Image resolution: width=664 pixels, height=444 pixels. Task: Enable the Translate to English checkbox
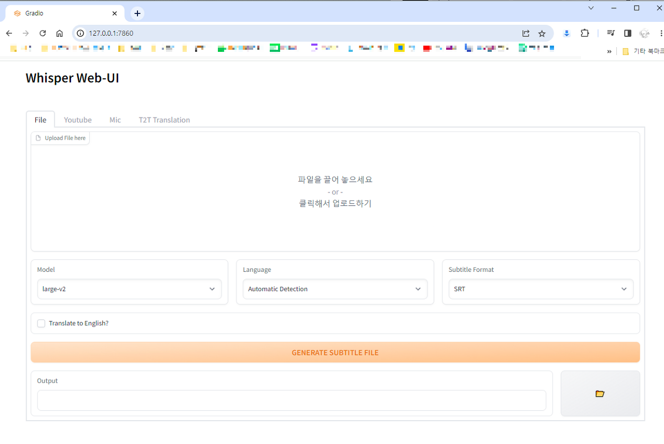41,323
